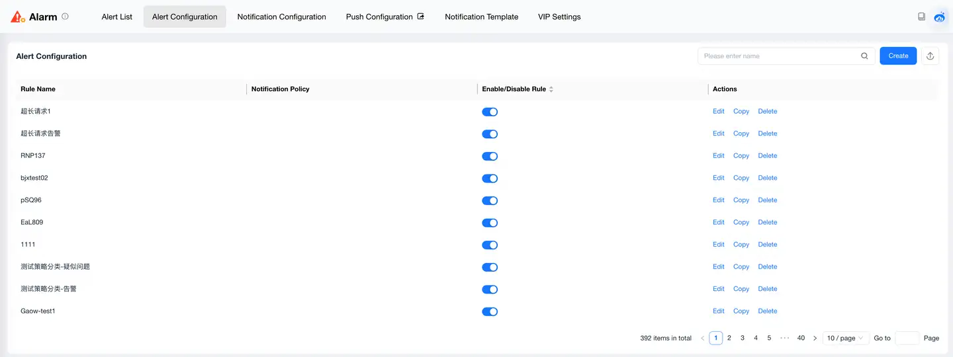
Task: Open the Notification Configuration tab
Action: click(281, 17)
